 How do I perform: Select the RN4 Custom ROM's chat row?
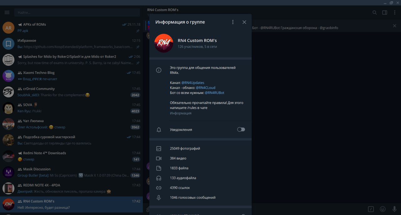[71, 204]
